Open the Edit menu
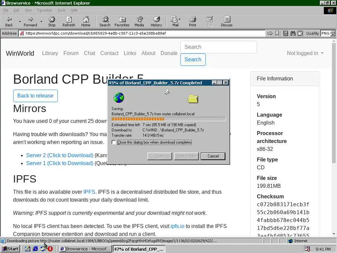Image resolution: width=337 pixels, height=253 pixels. [16, 10]
